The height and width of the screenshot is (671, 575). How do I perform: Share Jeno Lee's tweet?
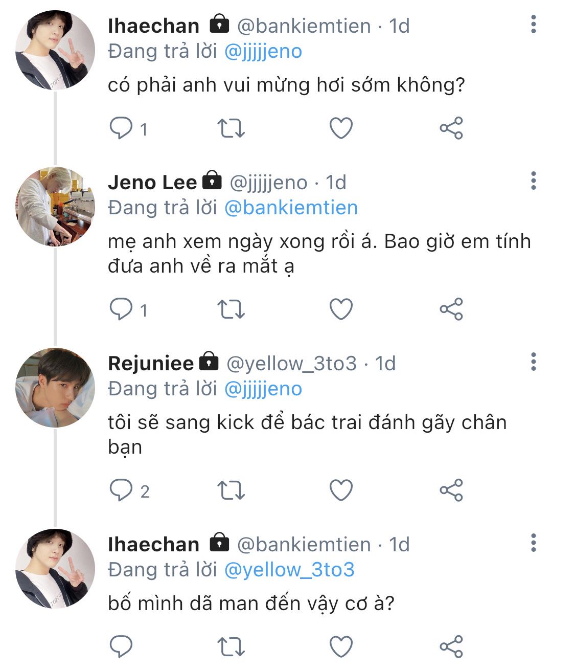pyautogui.click(x=451, y=309)
